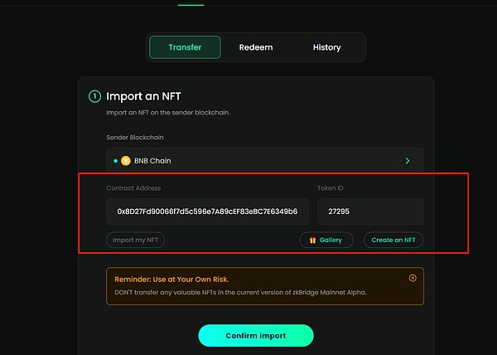Image resolution: width=497 pixels, height=355 pixels.
Task: Go to the History tab
Action: click(326, 47)
